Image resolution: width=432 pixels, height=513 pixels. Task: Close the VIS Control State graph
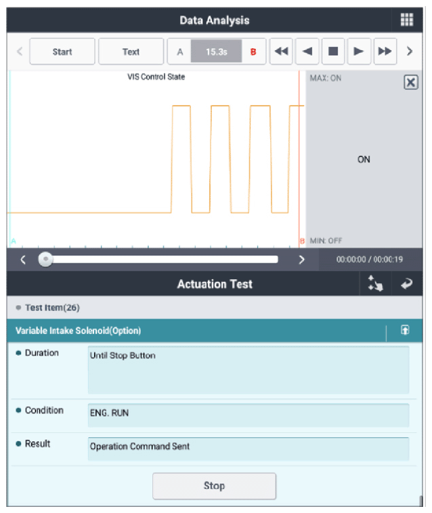(410, 83)
